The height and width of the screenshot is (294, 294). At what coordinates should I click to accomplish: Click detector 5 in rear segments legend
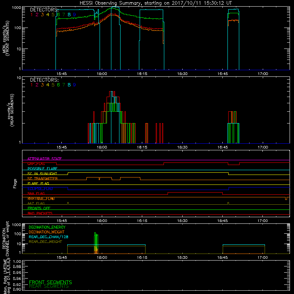[53, 85]
